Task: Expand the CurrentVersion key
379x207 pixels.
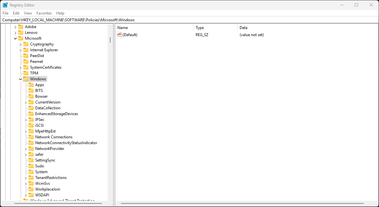Action: 26,102
